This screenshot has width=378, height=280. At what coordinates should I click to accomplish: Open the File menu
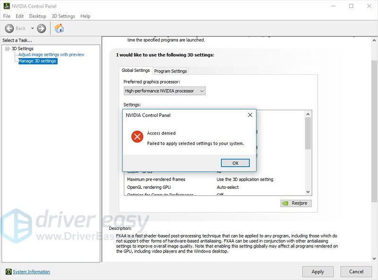point(7,16)
